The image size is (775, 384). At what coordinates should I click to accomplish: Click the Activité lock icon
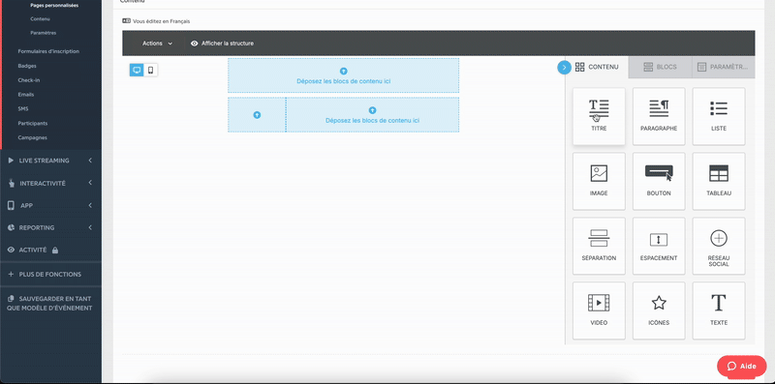(55, 251)
